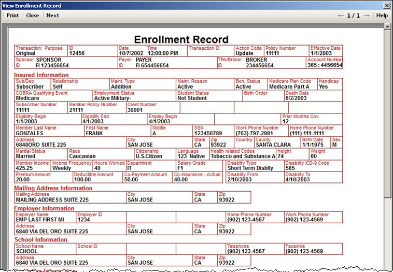Click the Close toolbar button
Screen dimensions: 393x272
point(33,15)
